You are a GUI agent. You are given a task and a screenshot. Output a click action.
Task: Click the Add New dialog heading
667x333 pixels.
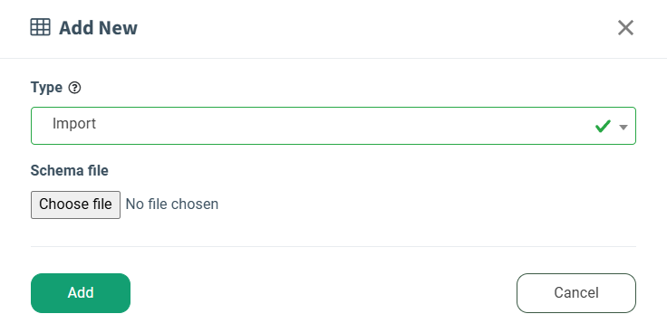point(98,28)
